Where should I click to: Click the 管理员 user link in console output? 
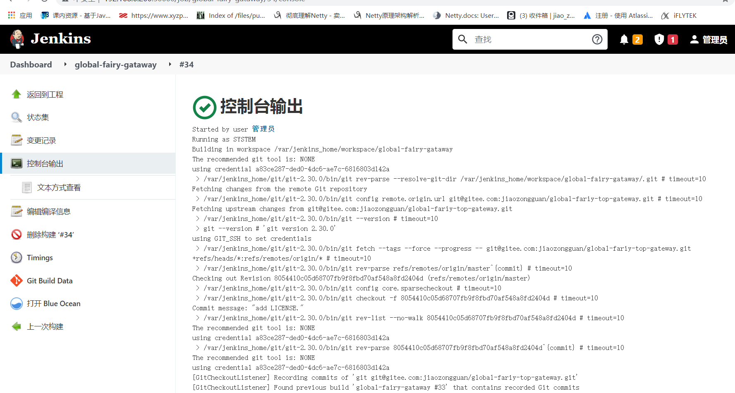tap(263, 129)
